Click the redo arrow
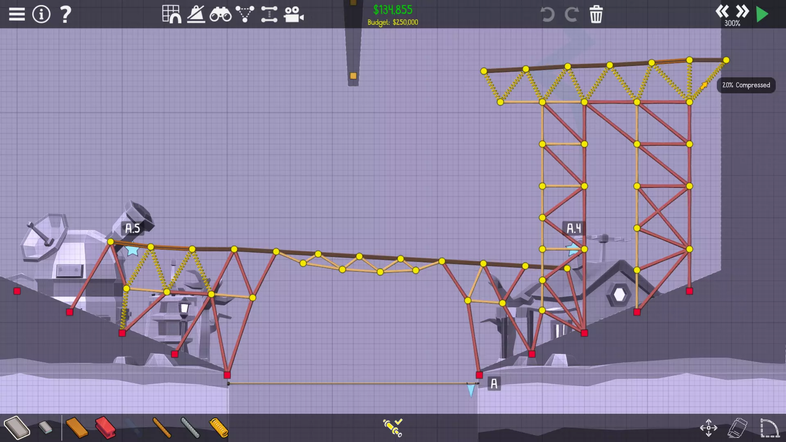The image size is (786, 442). 571,15
